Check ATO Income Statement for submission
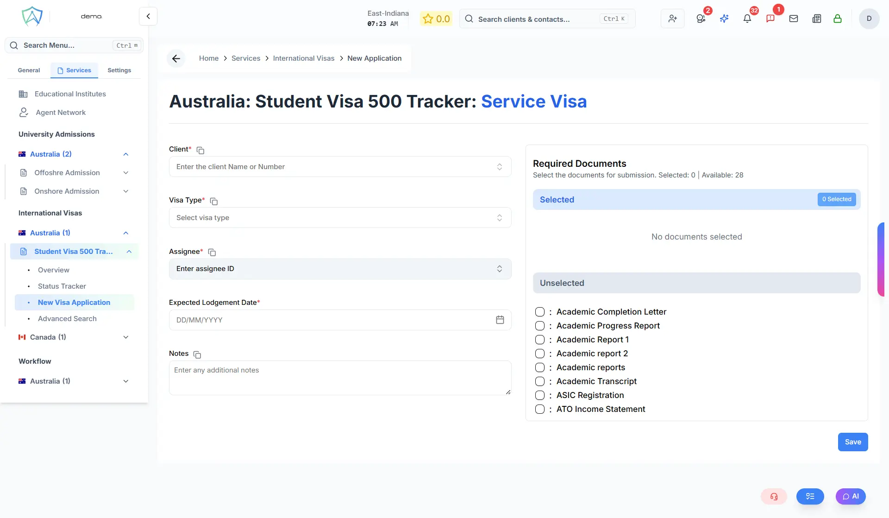The height and width of the screenshot is (518, 889). 540,409
